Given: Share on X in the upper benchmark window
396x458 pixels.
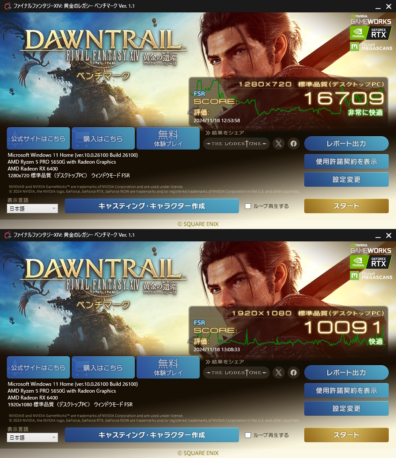Looking at the screenshot, I should click(x=279, y=144).
